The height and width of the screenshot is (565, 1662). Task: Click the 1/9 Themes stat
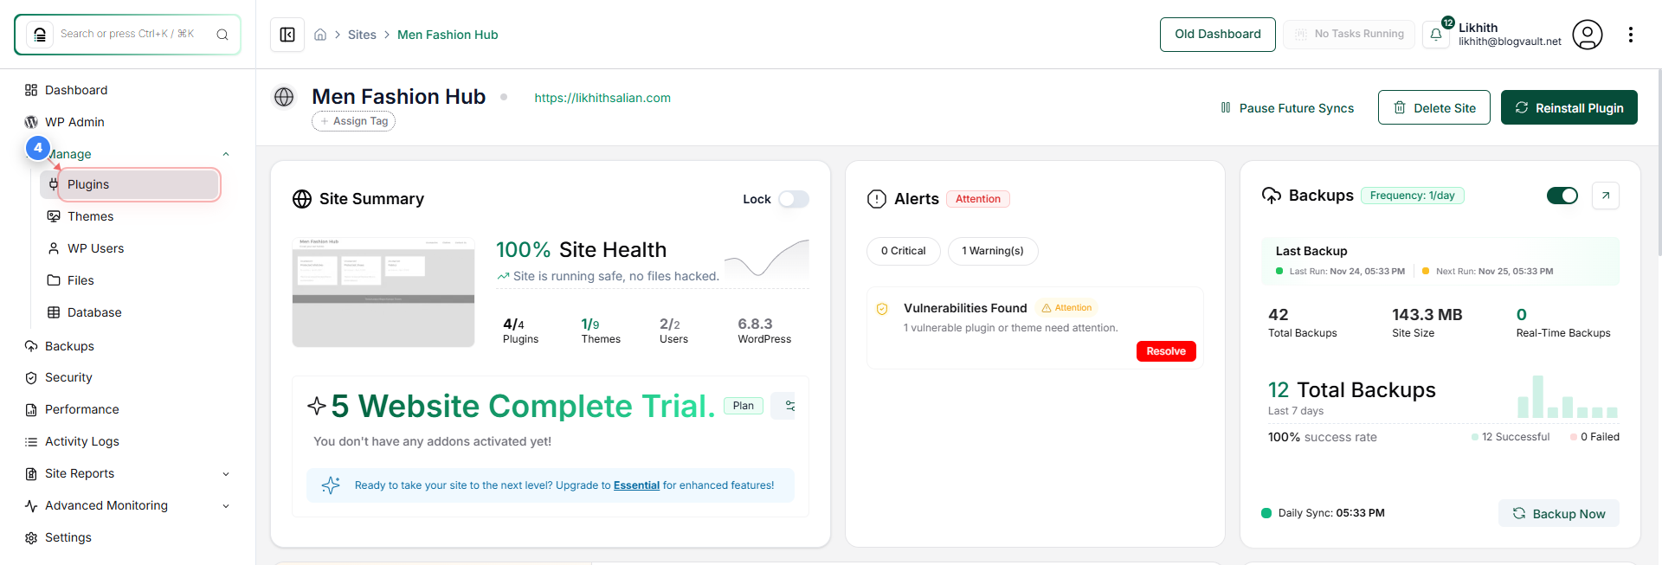point(601,331)
